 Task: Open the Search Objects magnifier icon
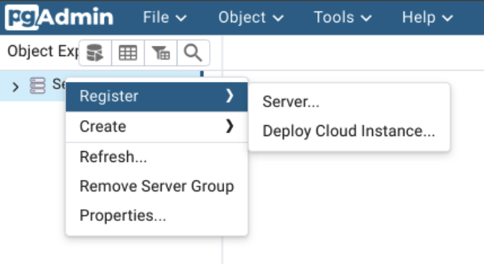click(x=194, y=53)
